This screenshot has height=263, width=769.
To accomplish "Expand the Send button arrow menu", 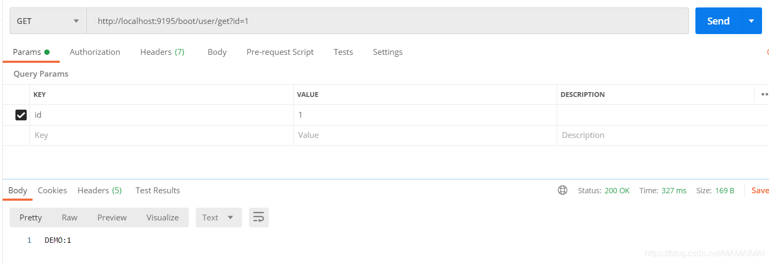I will pyautogui.click(x=751, y=21).
